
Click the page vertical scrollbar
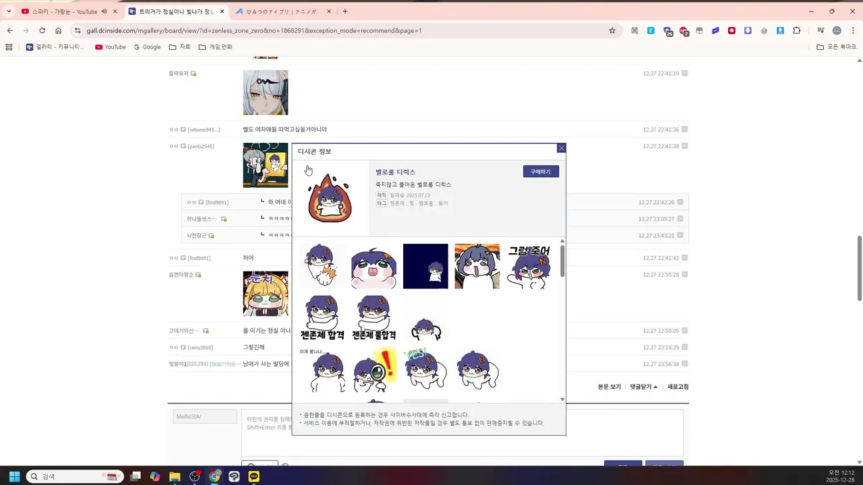click(x=859, y=268)
